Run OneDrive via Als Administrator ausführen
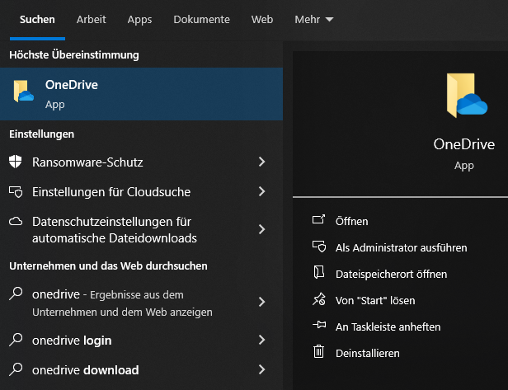 401,248
